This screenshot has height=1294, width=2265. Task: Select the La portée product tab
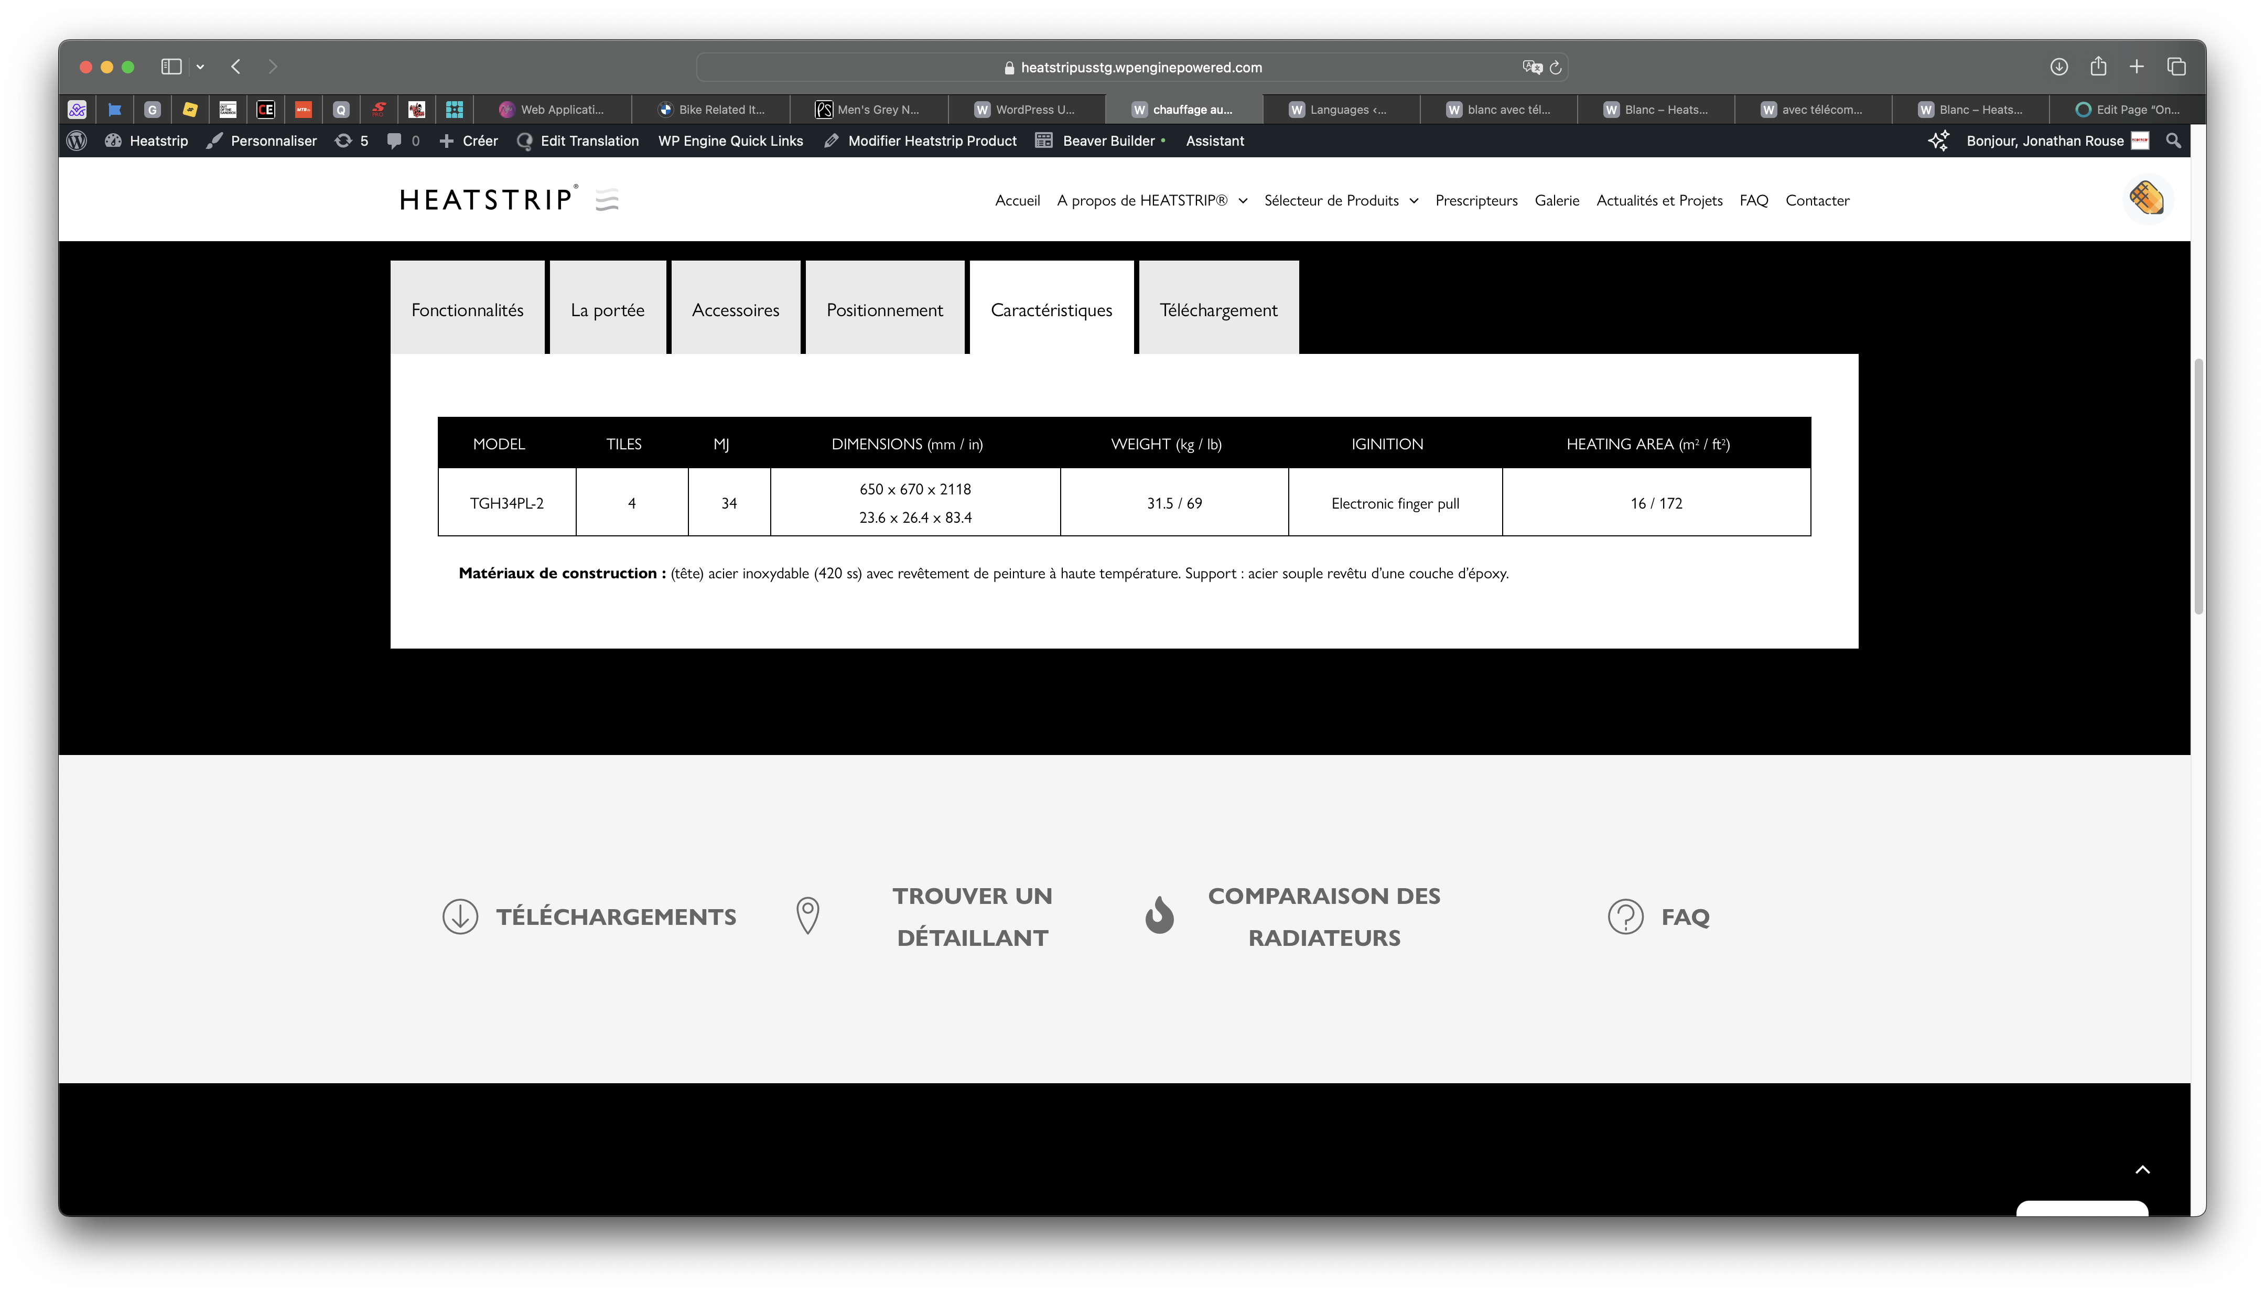(x=608, y=308)
